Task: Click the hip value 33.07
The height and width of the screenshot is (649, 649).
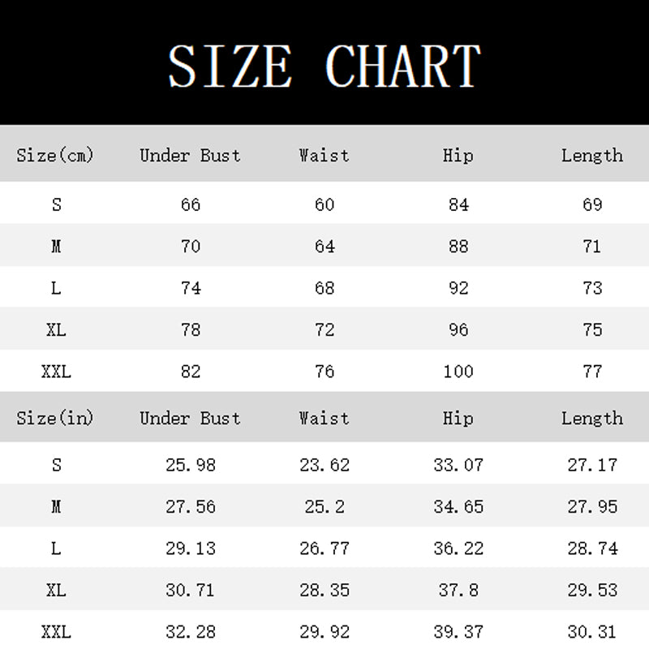Action: [458, 466]
